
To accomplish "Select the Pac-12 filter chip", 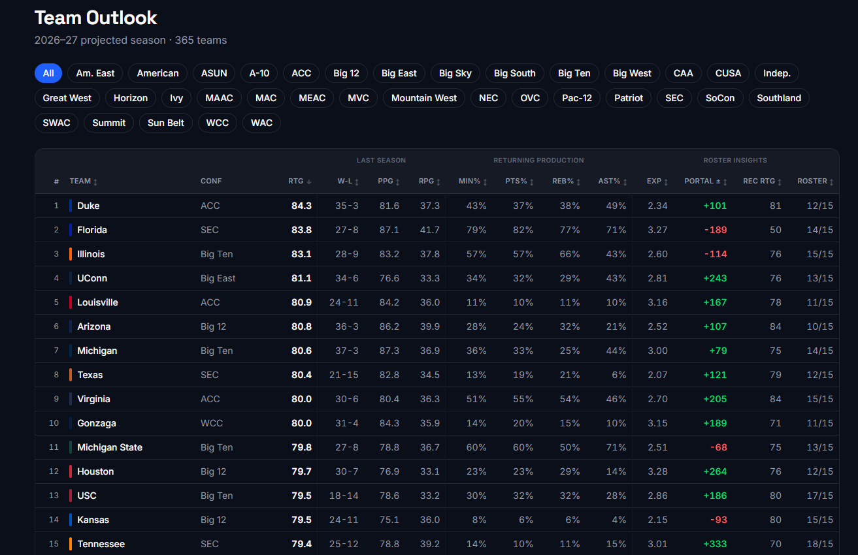I will [x=577, y=98].
